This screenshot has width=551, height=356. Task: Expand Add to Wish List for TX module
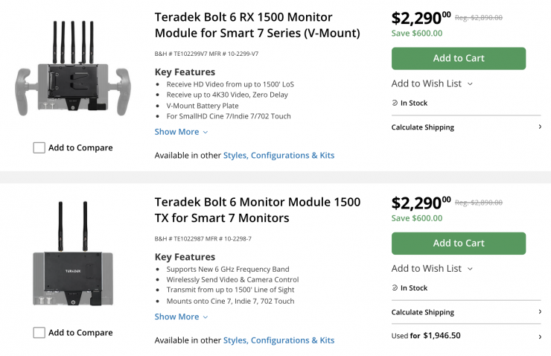432,268
